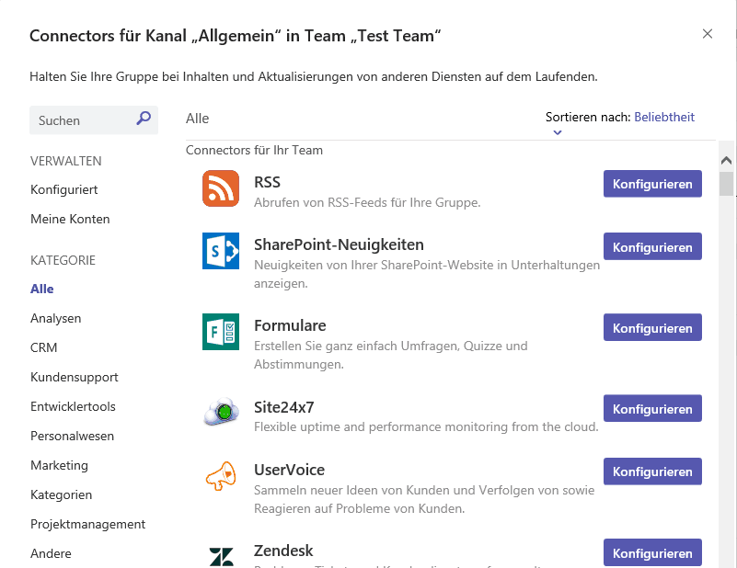
Task: Open Meine Konten in sidebar
Action: click(x=70, y=219)
